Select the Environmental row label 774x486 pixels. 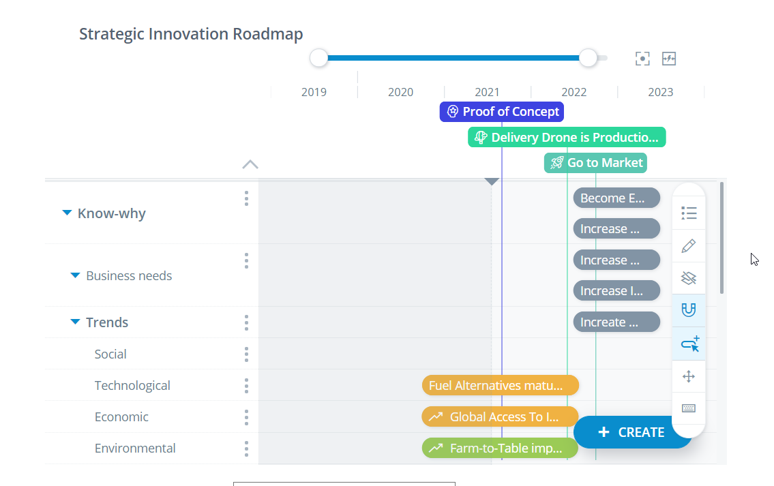(135, 448)
